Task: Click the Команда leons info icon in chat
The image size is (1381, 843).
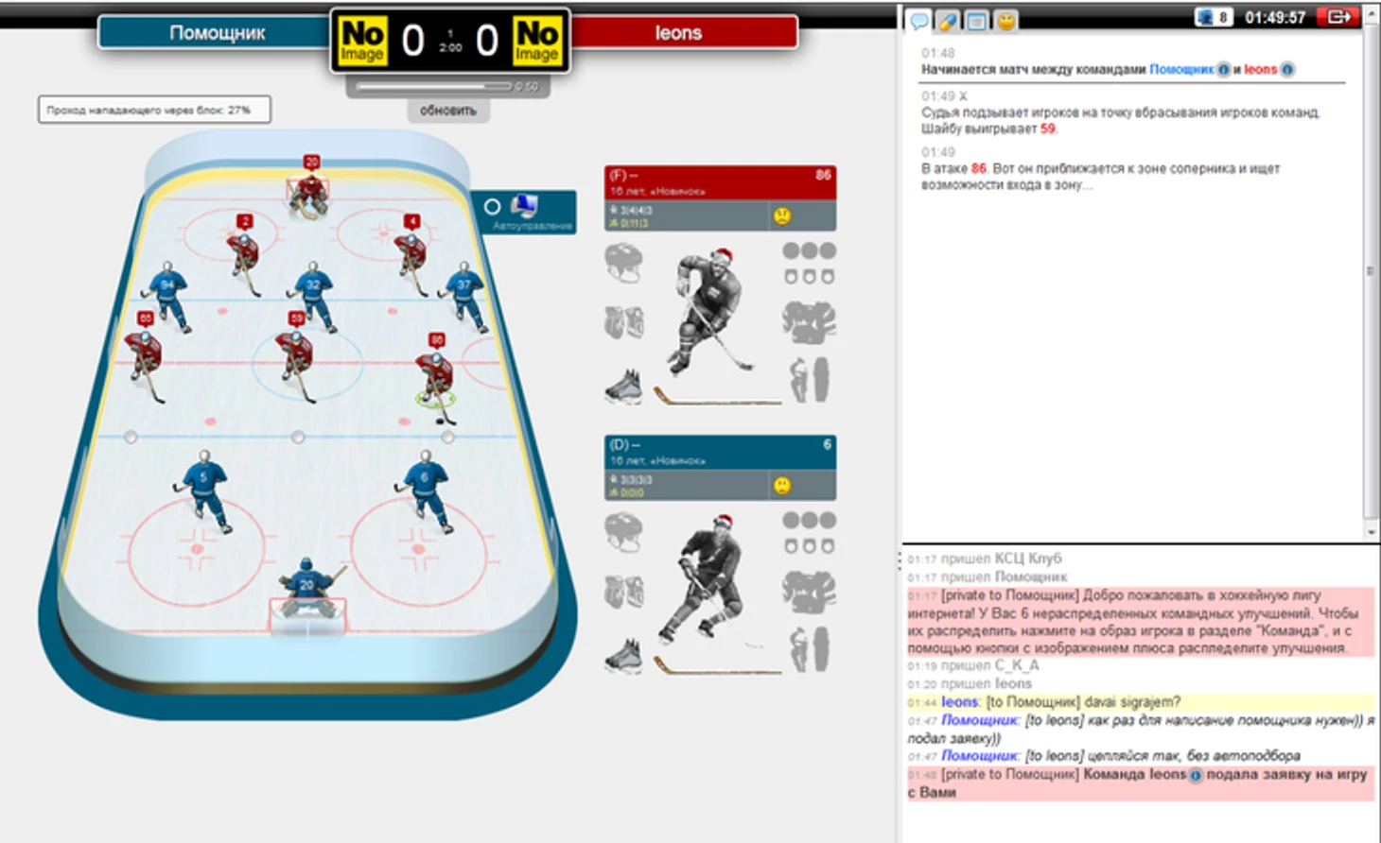Action: [x=1196, y=775]
